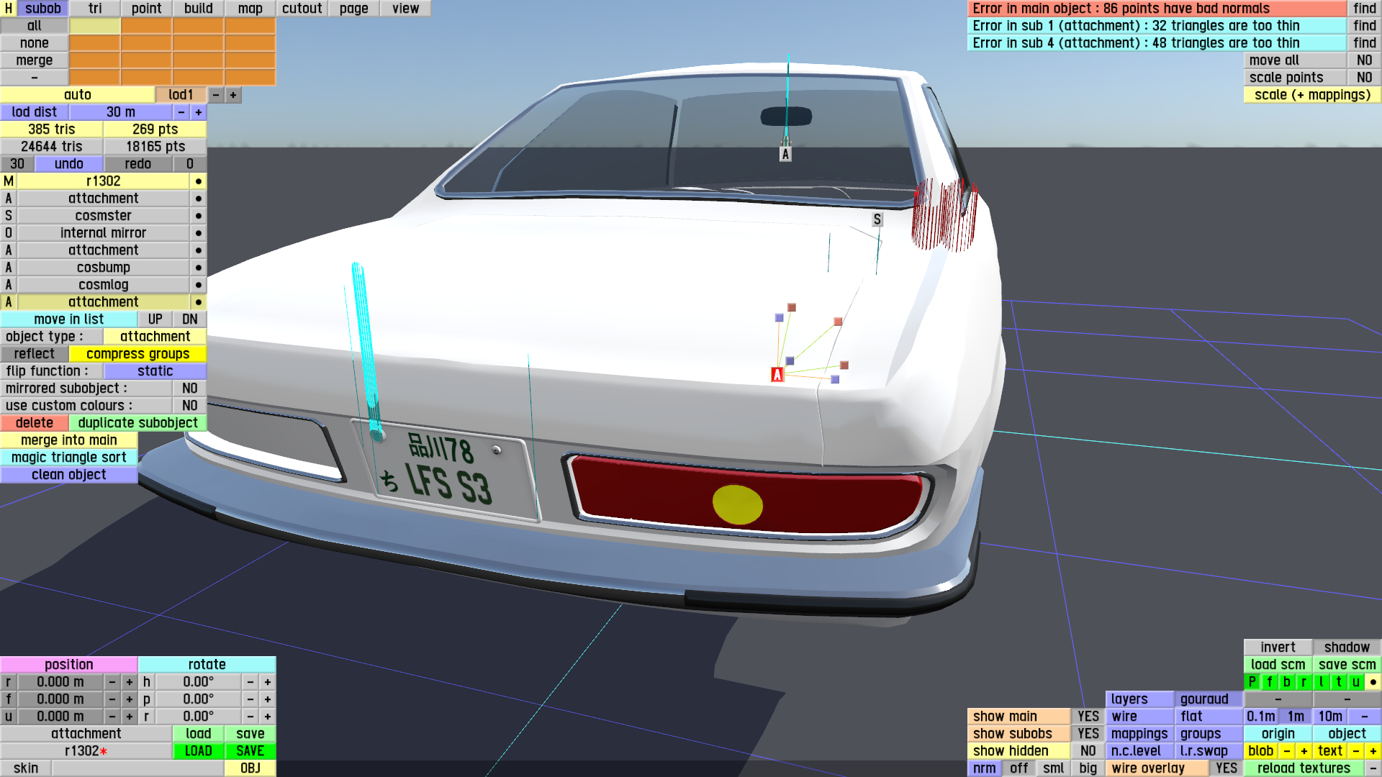Click blob plus size button
Image resolution: width=1382 pixels, height=777 pixels.
click(1304, 751)
